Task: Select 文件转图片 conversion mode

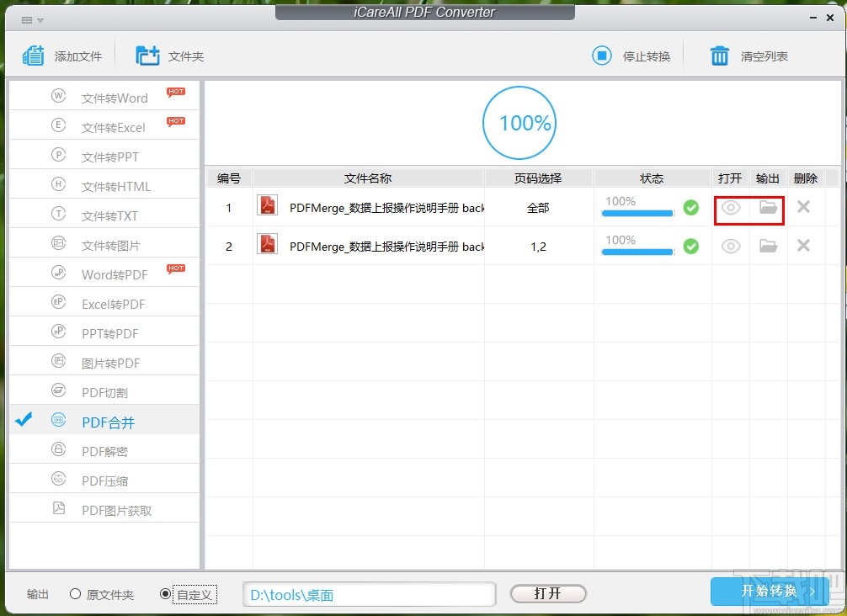Action: click(104, 243)
